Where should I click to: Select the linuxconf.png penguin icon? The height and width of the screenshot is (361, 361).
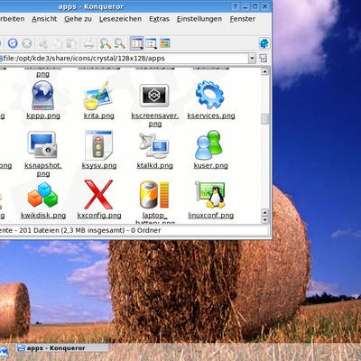210,195
